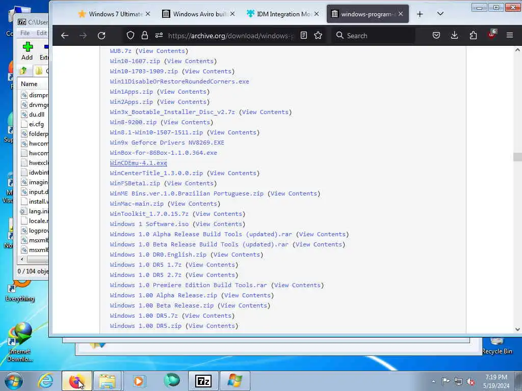Viewport: 522px width, 391px height.
Task: Open Everything desktop shortcut
Action: (x=20, y=291)
